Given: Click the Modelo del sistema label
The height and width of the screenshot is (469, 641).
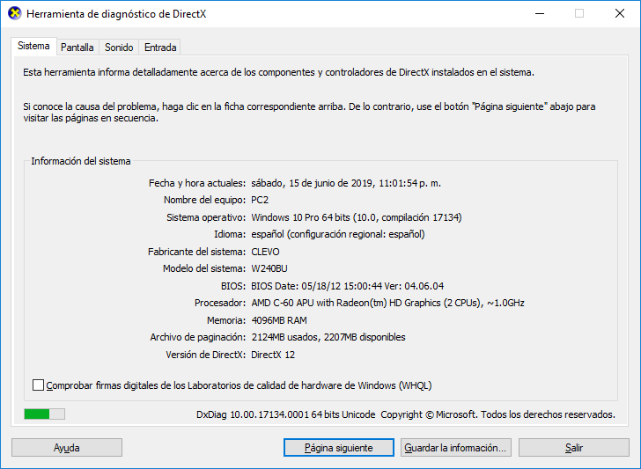Looking at the screenshot, I should [204, 268].
